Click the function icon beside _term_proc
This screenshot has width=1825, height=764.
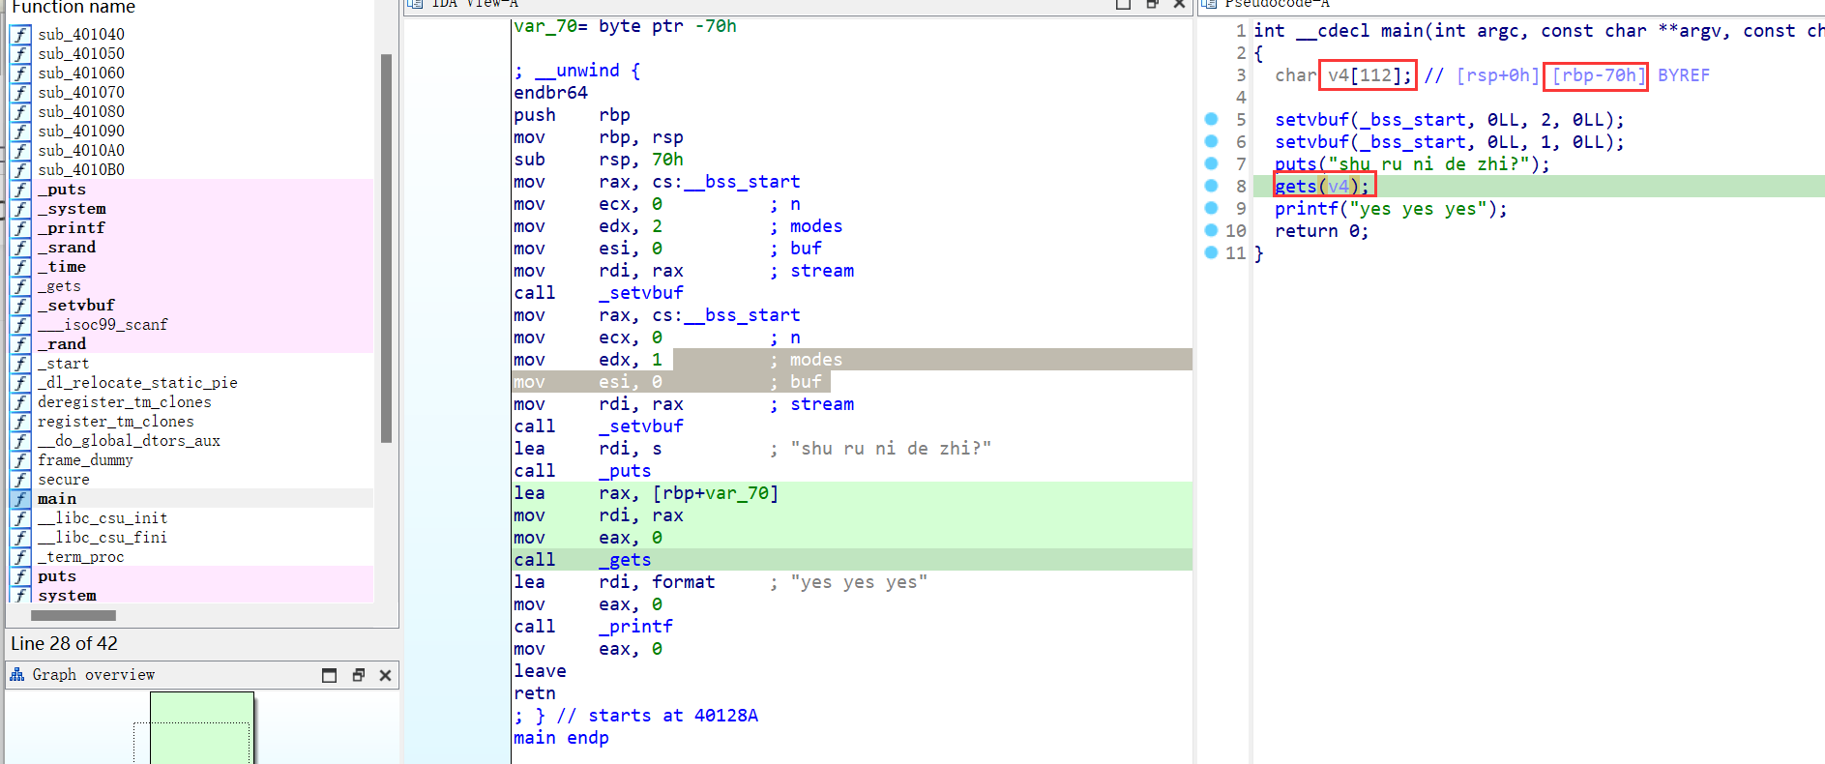tap(21, 557)
